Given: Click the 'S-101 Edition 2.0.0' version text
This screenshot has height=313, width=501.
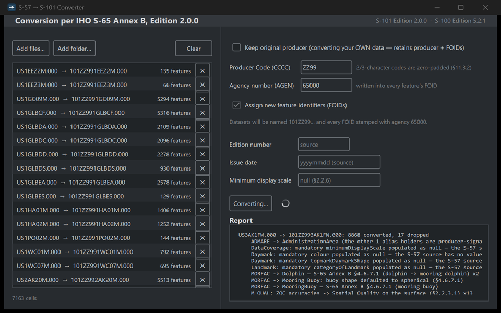Looking at the screenshot, I should (x=401, y=21).
